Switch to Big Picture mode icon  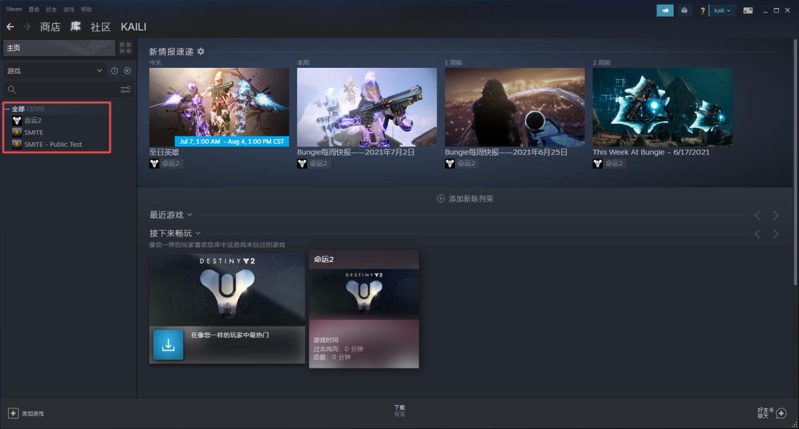[x=748, y=11]
